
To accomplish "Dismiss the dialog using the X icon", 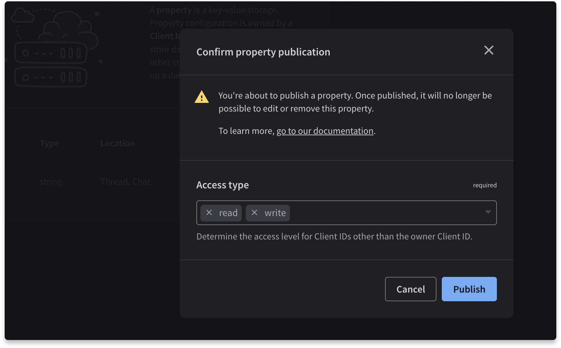I will 489,50.
